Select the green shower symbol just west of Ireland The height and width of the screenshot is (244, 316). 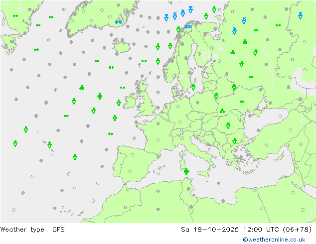(x=119, y=103)
